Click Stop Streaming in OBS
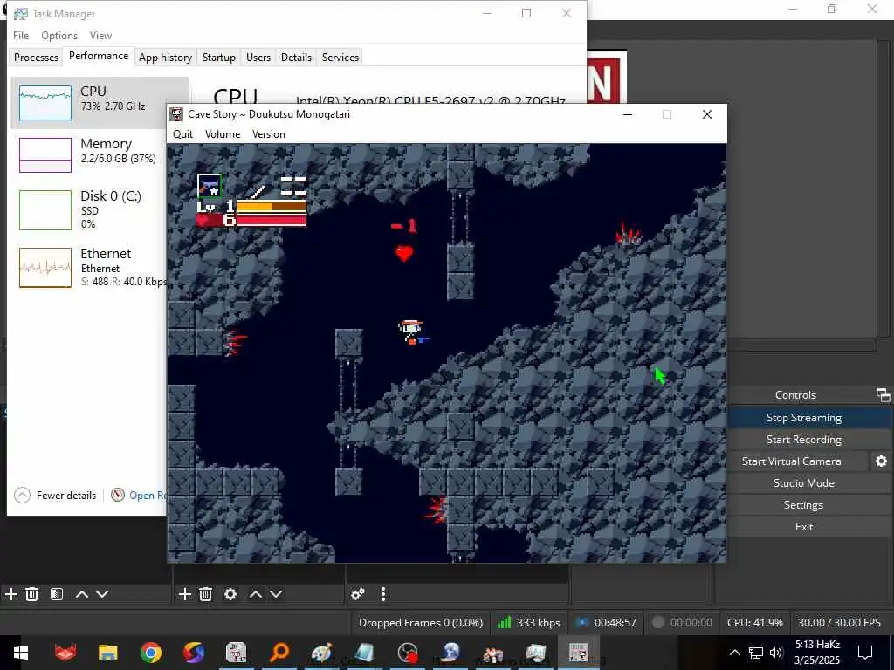The width and height of the screenshot is (894, 670). click(804, 418)
